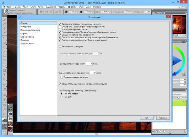Open the 'Эффекты' menu
This screenshot has width=189, height=137.
71,6
